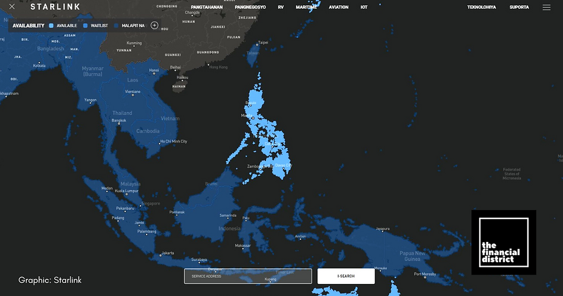This screenshot has width=563, height=296.
Task: Click the Ambon city label
Action: (x=300, y=236)
